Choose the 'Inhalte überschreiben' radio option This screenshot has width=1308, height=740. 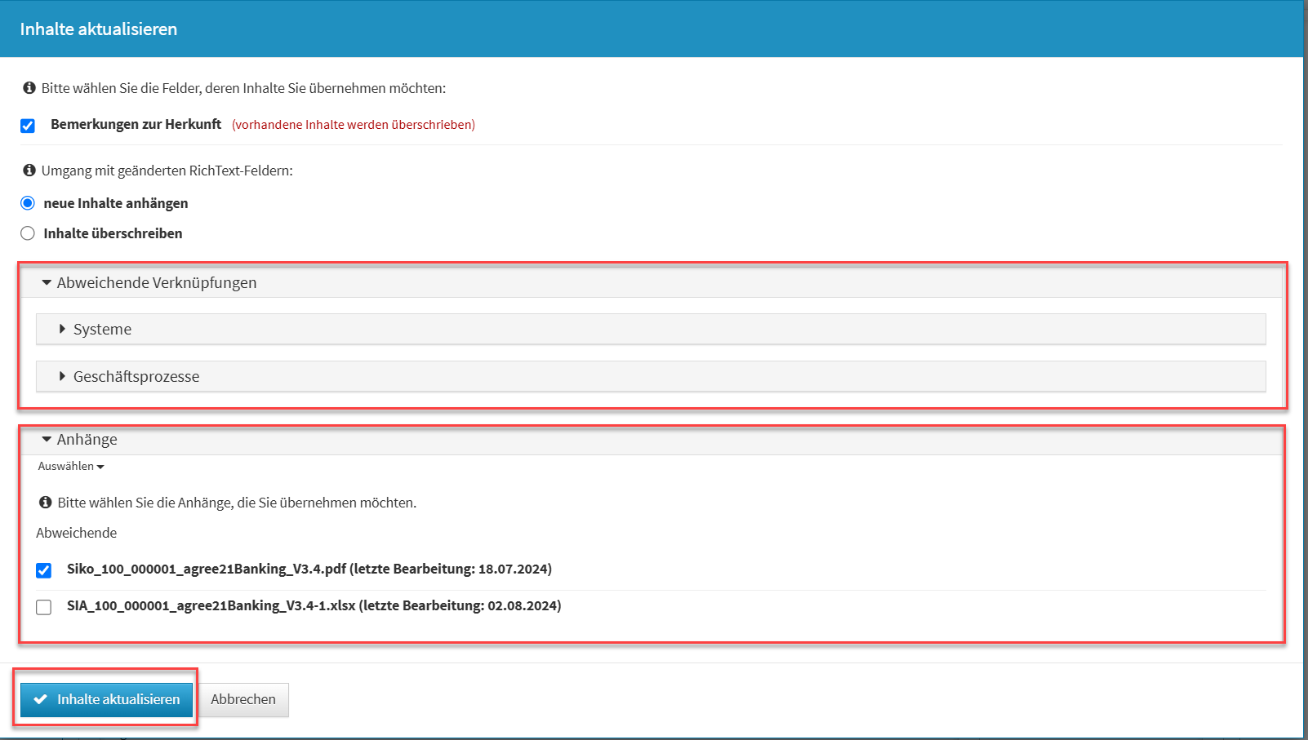[x=28, y=233]
